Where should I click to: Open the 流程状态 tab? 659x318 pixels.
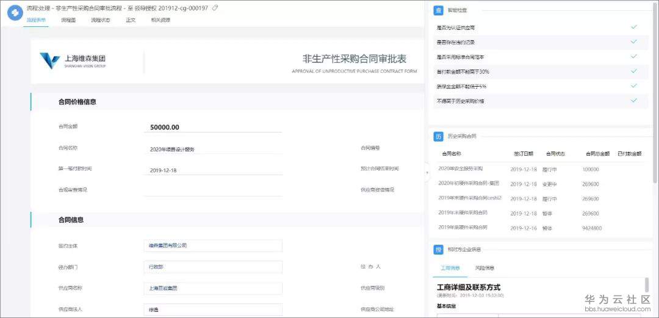point(101,20)
